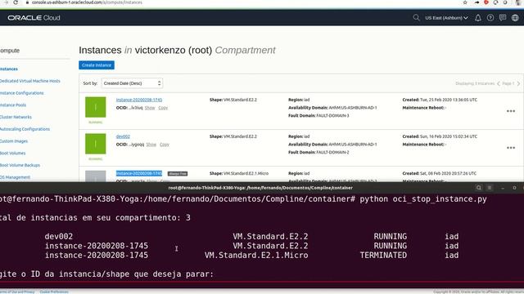Copy OCID of first instance-20200208-1745
The image size is (524, 294).
163,108
